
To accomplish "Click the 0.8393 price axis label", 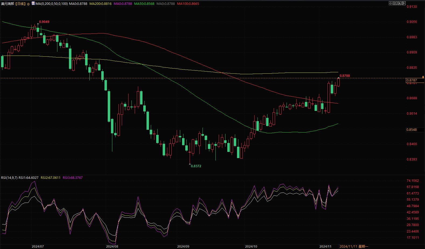I will click(x=412, y=159).
